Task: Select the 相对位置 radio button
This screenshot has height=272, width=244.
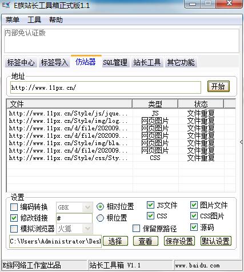Action: pyautogui.click(x=100, y=207)
